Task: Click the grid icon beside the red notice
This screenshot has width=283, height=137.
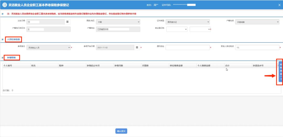Action: [x=3, y=14]
